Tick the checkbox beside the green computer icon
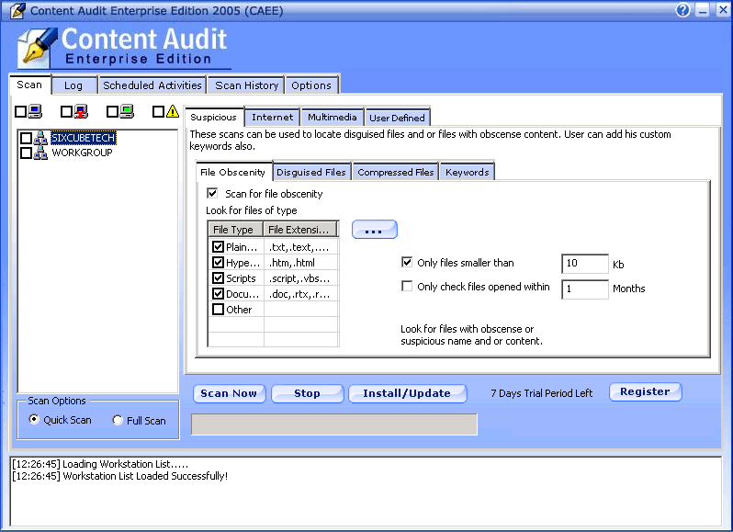Image resolution: width=733 pixels, height=532 pixels. (x=112, y=112)
